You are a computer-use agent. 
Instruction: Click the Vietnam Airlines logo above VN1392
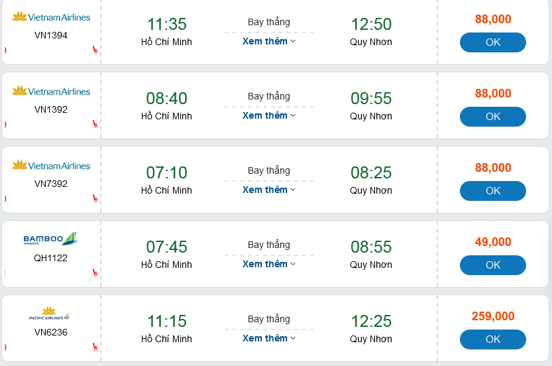click(51, 91)
